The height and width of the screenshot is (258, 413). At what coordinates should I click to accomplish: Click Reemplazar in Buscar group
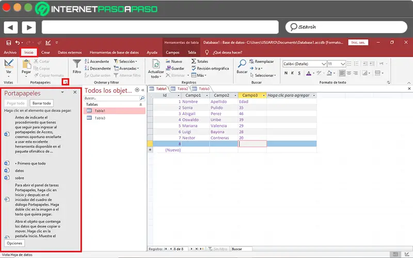point(262,61)
